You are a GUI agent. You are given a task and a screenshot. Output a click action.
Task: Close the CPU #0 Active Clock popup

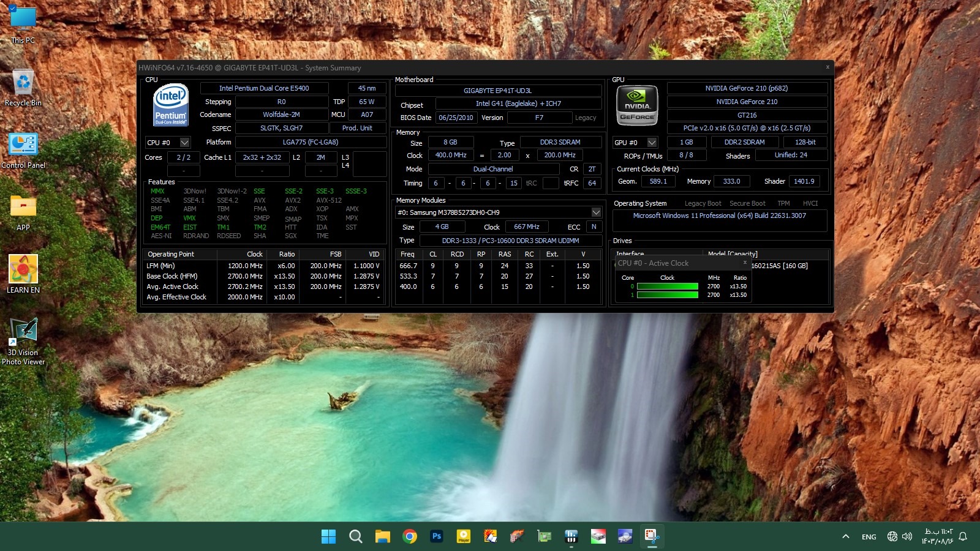tap(745, 263)
